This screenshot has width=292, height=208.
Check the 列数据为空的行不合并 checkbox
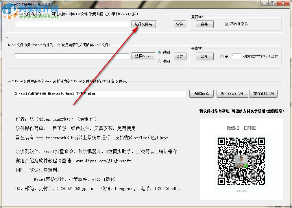pyautogui.click(x=221, y=57)
